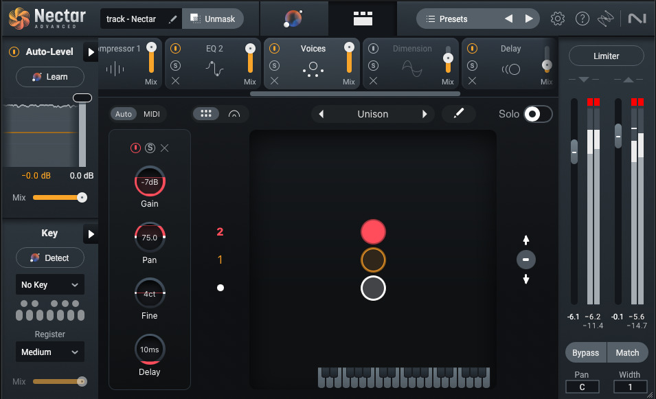This screenshot has width=656, height=399.
Task: Click the Match button
Action: point(627,352)
